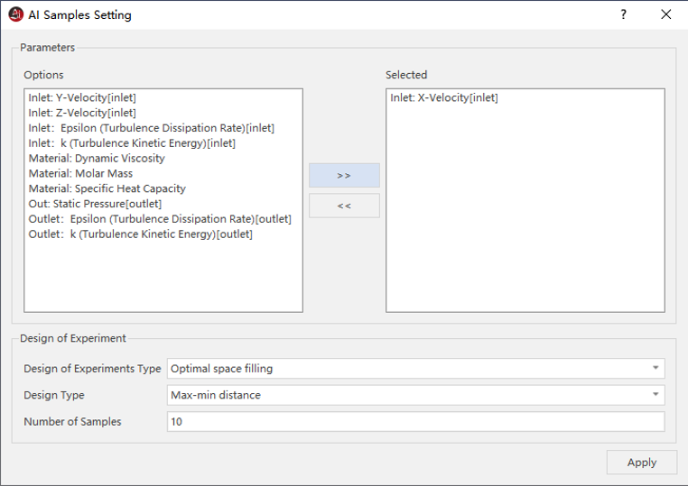Remove selected parameter with << button
The height and width of the screenshot is (486, 688).
[x=344, y=206]
